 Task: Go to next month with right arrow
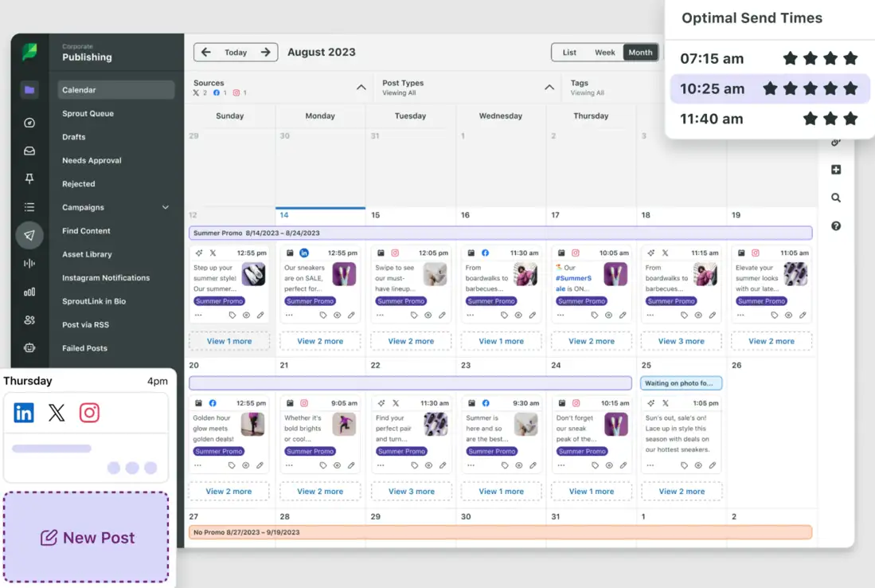coord(266,52)
